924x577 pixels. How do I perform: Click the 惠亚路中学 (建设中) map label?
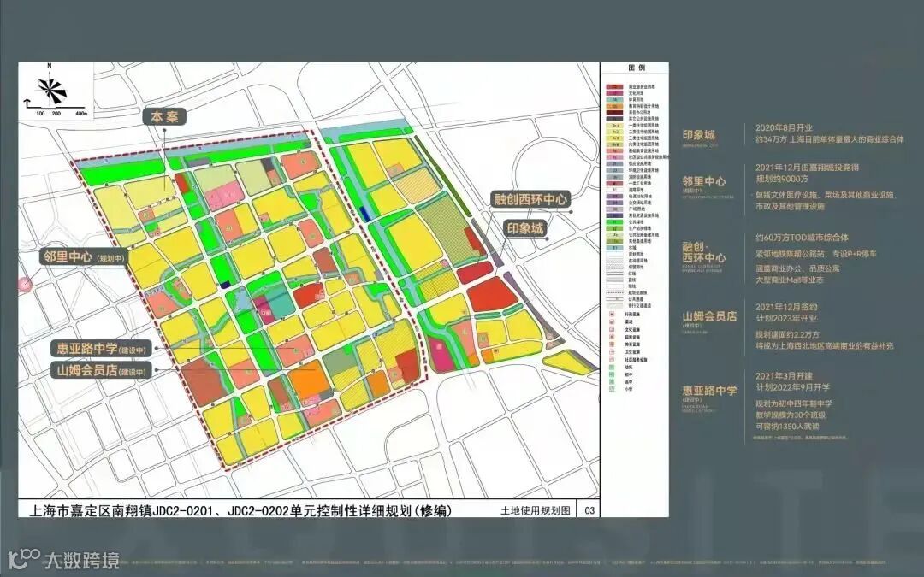[x=101, y=349]
